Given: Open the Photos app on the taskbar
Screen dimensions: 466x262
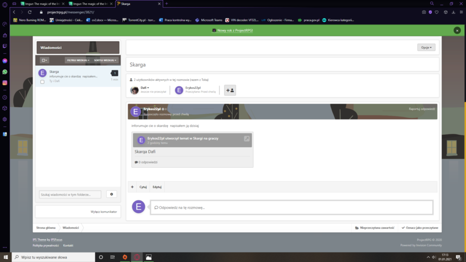Looking at the screenshot, I should pyautogui.click(x=149, y=257).
